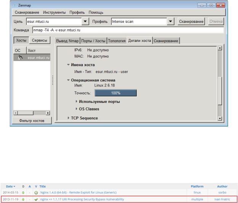Click the IPv6 Не доступно value
The width and height of the screenshot is (238, 203).
[x=98, y=50]
